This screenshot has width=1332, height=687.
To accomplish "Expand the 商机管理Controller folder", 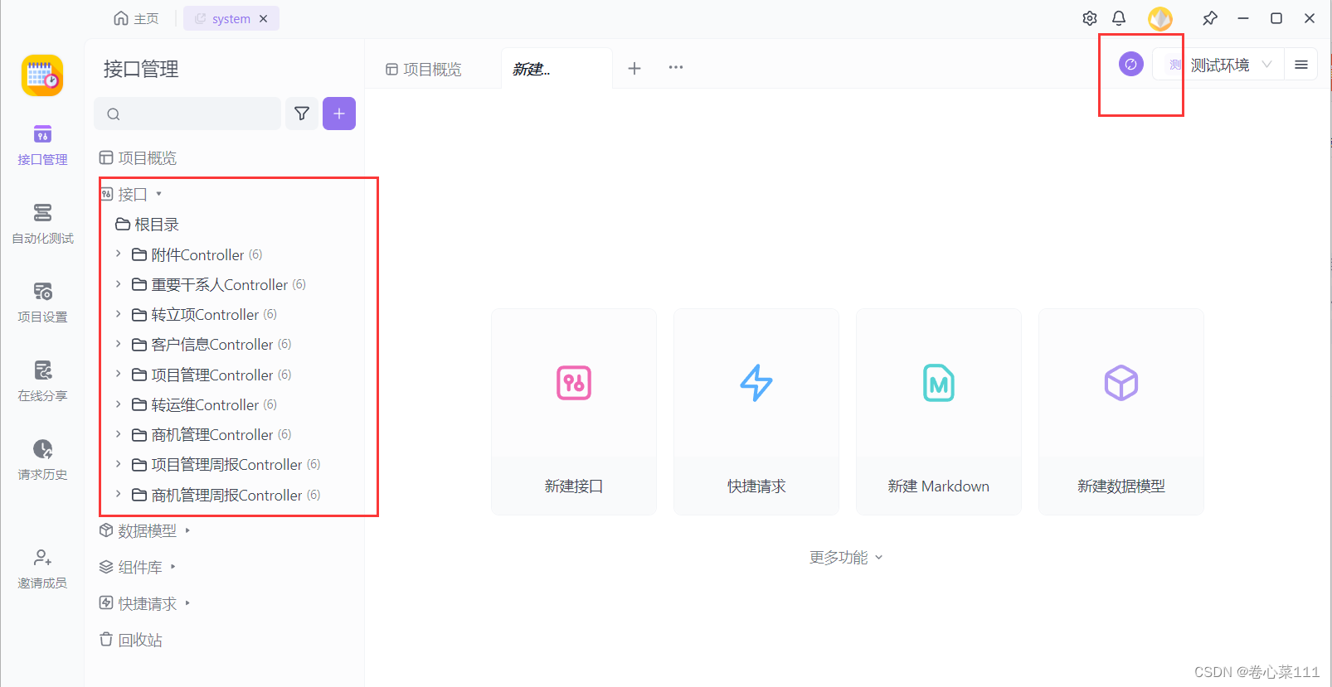I will [119, 434].
